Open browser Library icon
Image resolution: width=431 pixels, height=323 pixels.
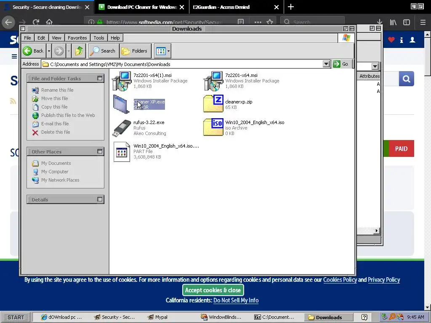[x=393, y=22]
